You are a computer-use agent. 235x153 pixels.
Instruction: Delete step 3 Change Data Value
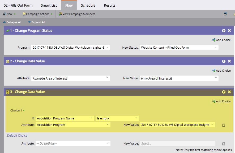tap(229, 92)
